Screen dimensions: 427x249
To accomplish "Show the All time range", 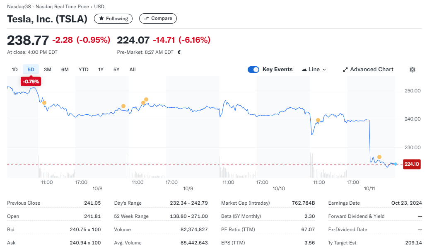I will (133, 70).
